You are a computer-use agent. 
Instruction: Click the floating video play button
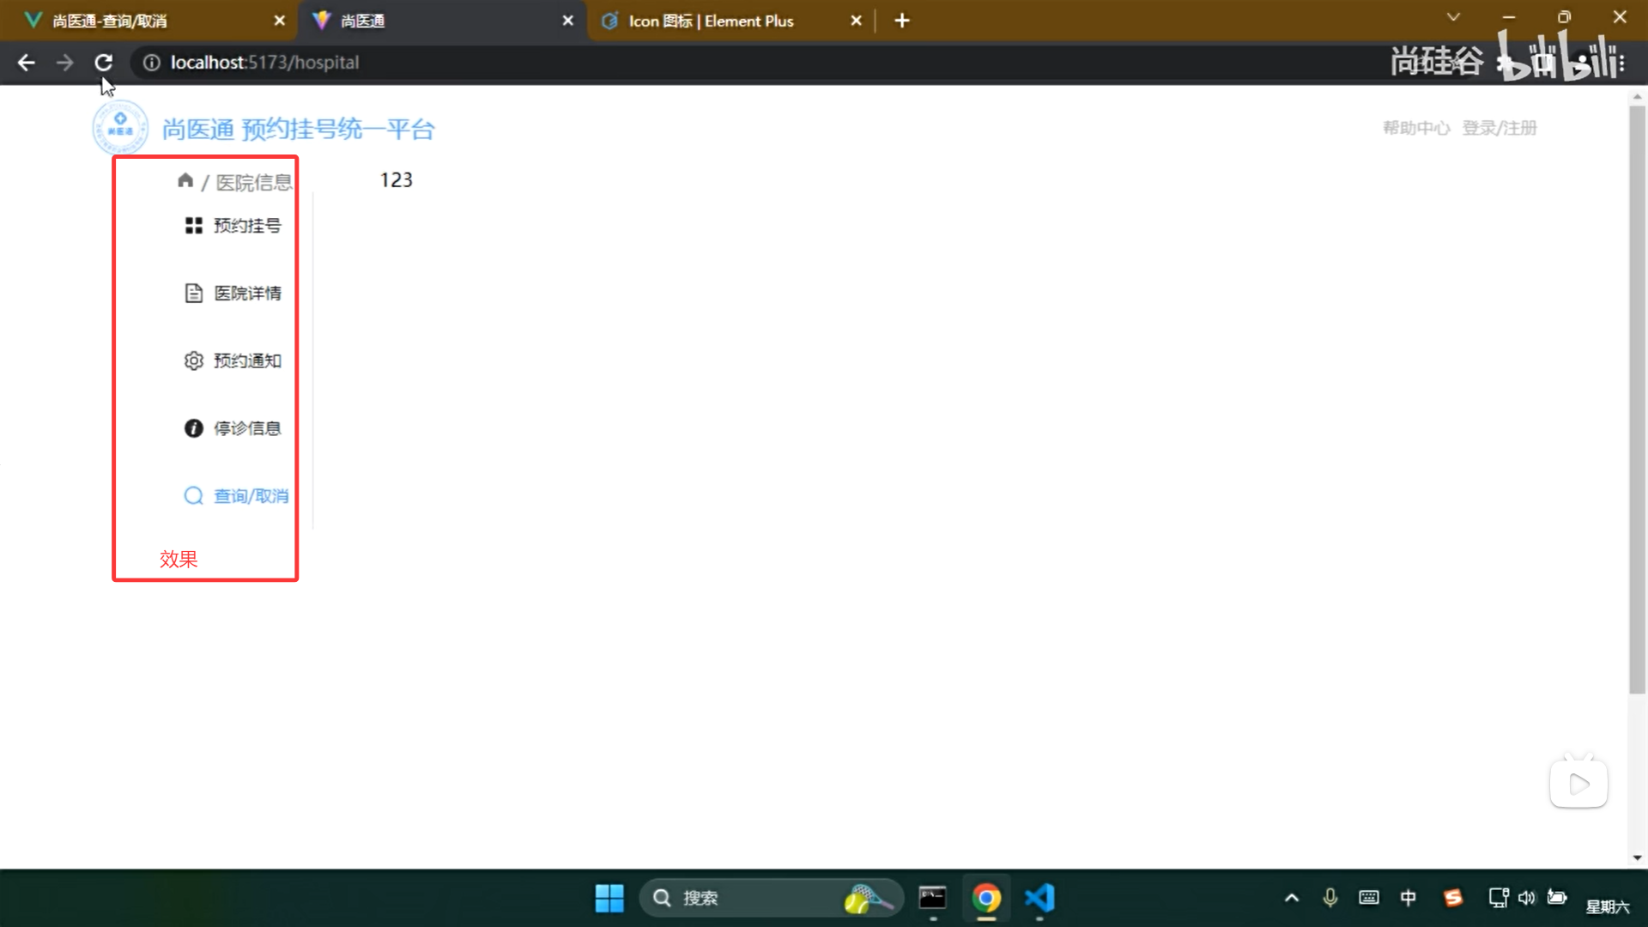(x=1578, y=784)
